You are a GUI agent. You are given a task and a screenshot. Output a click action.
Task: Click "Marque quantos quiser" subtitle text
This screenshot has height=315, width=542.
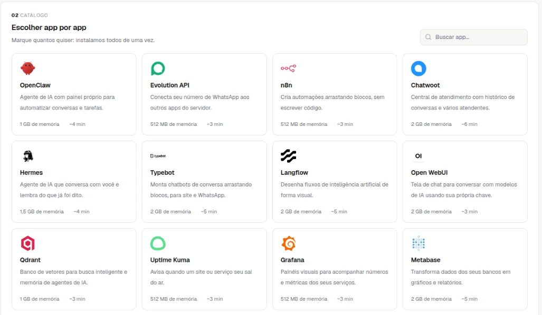(x=83, y=40)
